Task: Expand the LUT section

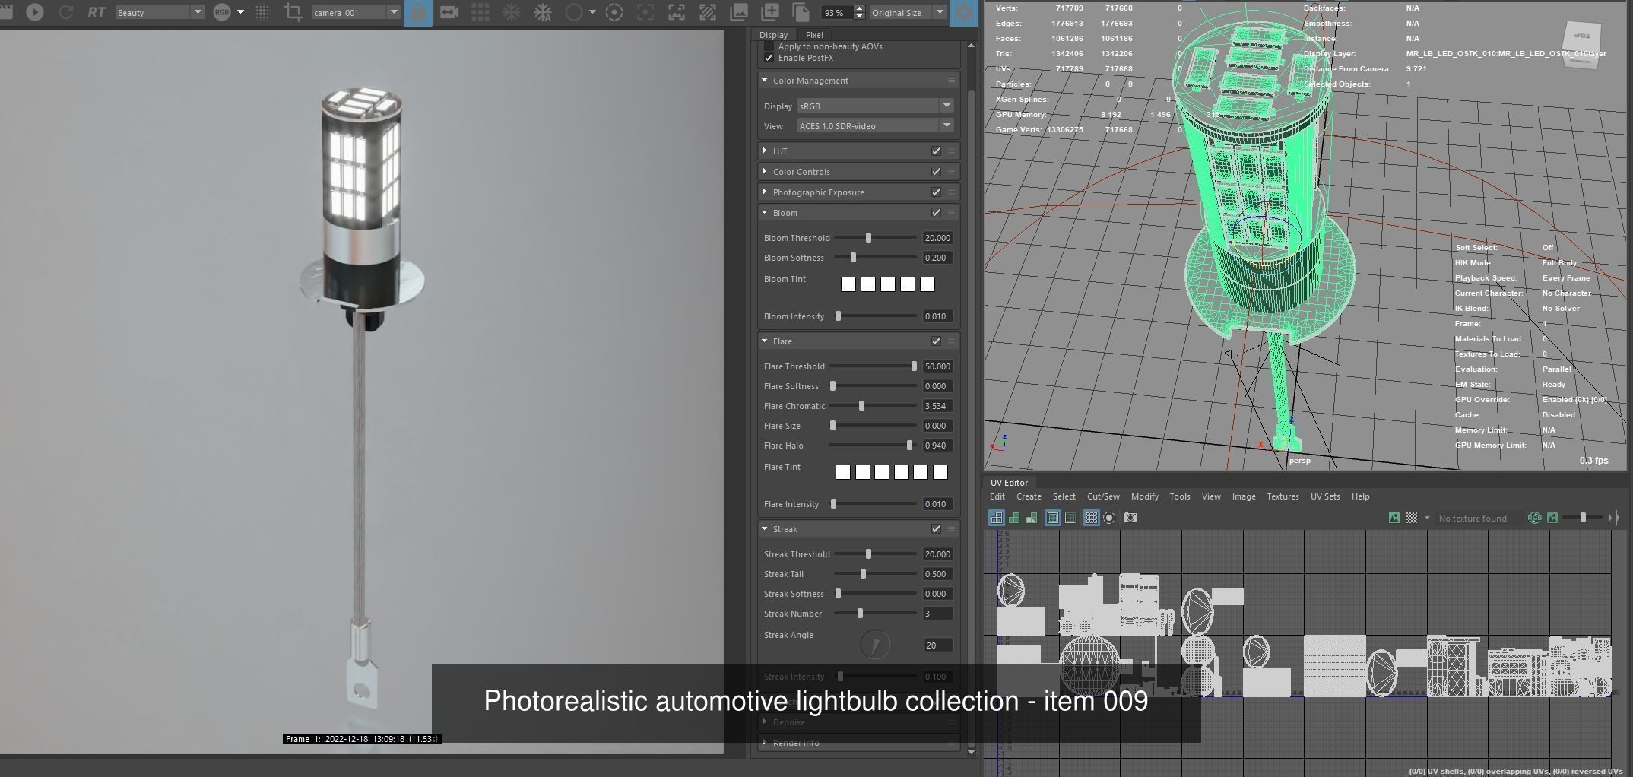Action: pos(764,151)
